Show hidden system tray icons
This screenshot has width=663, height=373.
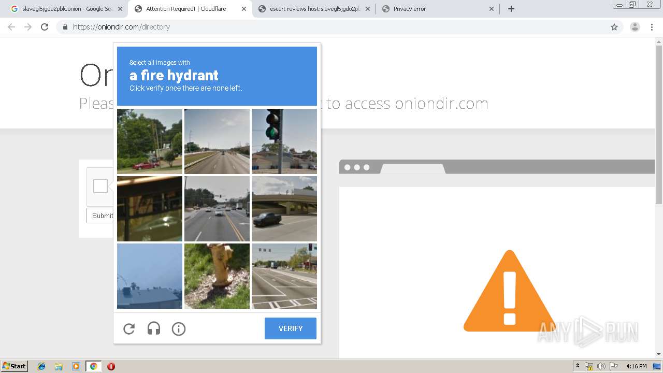[x=578, y=366]
